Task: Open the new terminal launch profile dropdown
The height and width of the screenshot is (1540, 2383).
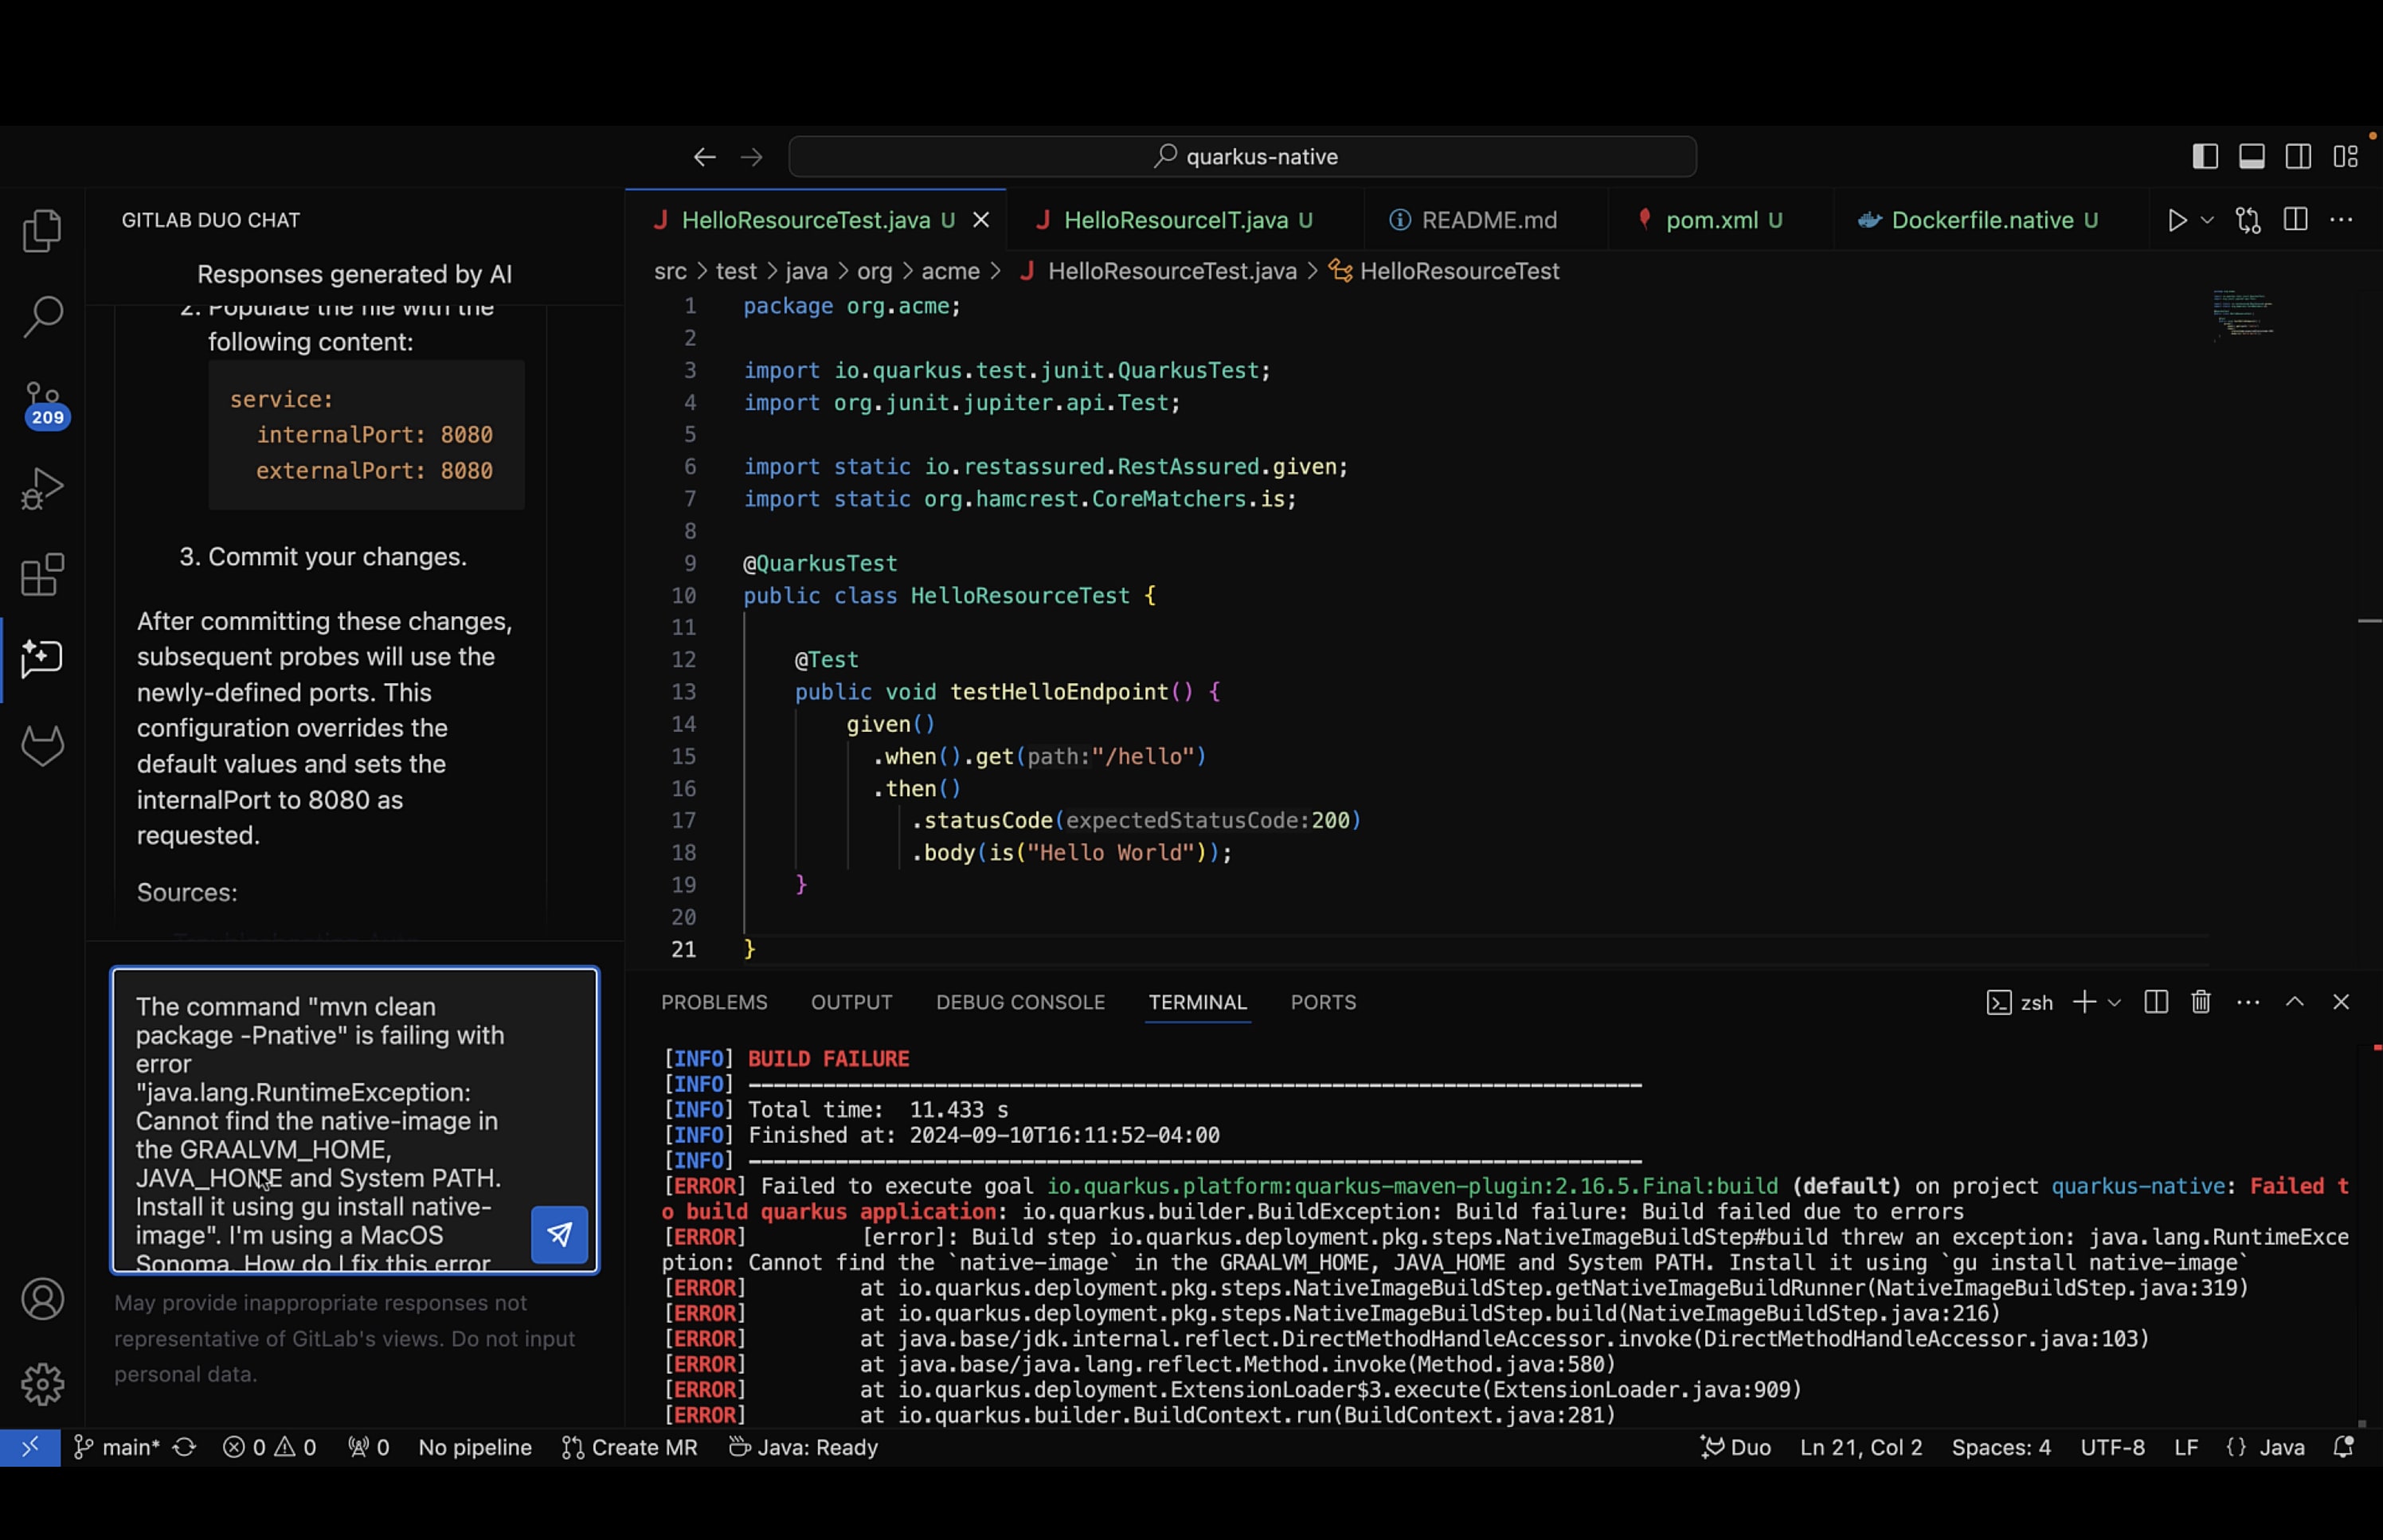Action: 2114,1002
